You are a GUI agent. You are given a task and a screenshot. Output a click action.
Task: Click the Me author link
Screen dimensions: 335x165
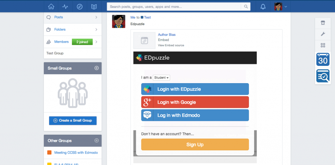coord(133,18)
